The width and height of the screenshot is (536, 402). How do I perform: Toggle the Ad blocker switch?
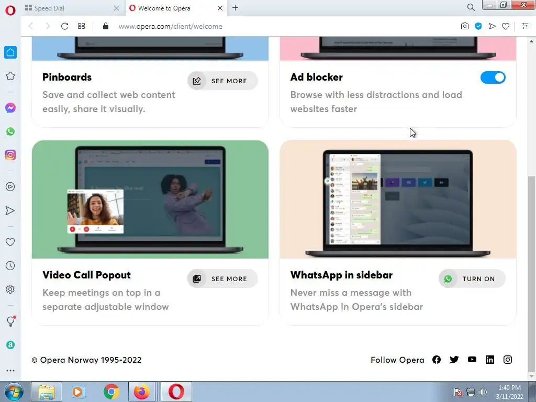(493, 77)
